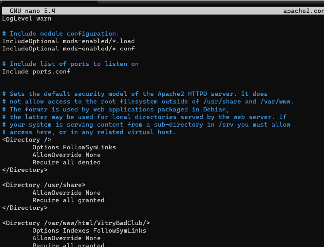Click 'Require all granted' under /usr/share

(x=68, y=200)
